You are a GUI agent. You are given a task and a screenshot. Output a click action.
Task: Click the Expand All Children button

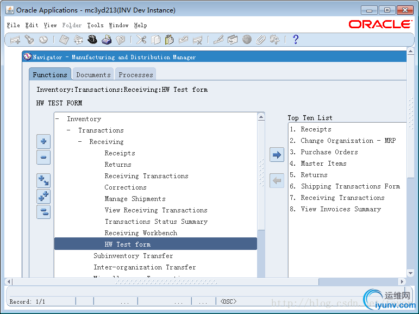[43, 181]
